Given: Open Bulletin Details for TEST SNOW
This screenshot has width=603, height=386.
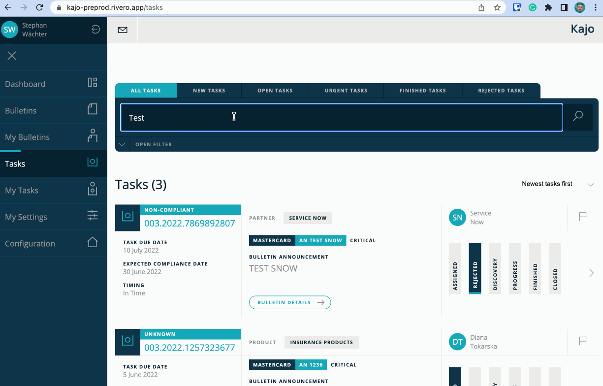Looking at the screenshot, I should click(x=290, y=302).
